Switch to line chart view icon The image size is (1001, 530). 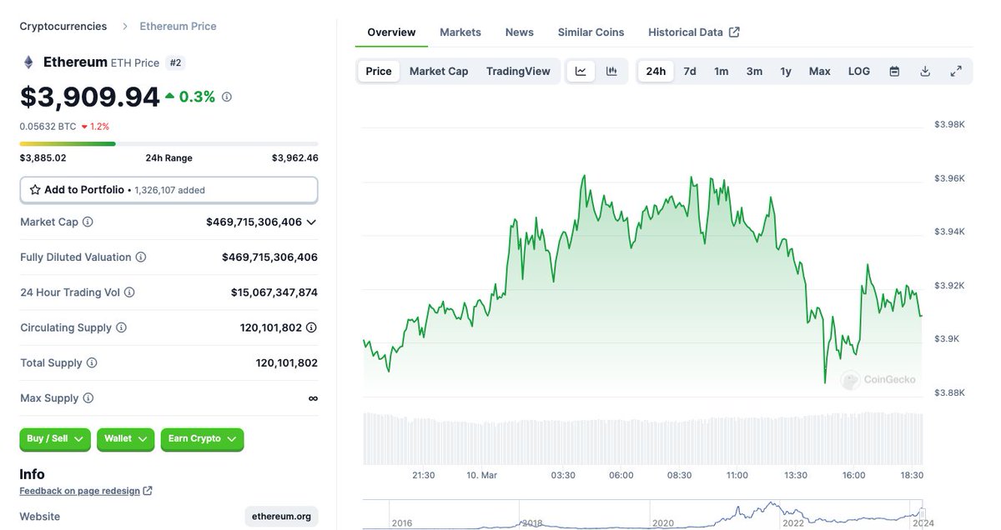point(581,71)
